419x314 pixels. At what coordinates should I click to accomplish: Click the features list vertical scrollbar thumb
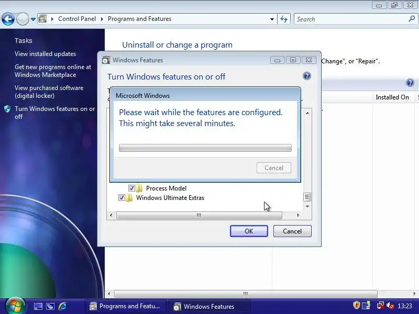(x=307, y=197)
